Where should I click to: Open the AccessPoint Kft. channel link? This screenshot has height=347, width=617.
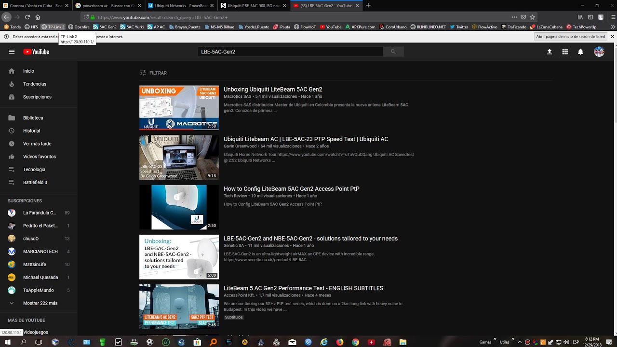tap(239, 295)
